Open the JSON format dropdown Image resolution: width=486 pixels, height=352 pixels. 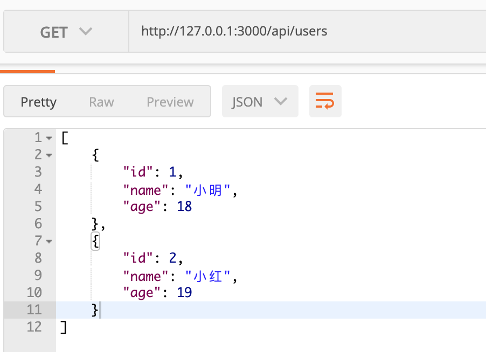tap(260, 102)
